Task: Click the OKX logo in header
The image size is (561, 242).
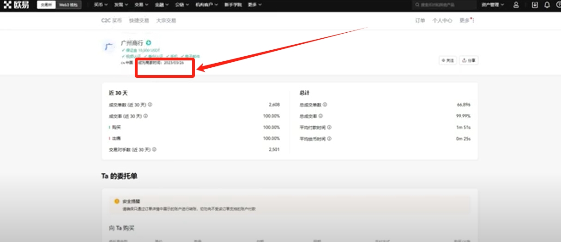Action: 16,5
